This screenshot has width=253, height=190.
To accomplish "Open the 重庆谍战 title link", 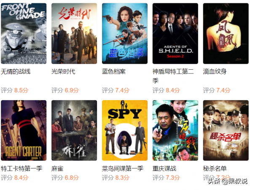I will [164, 168].
